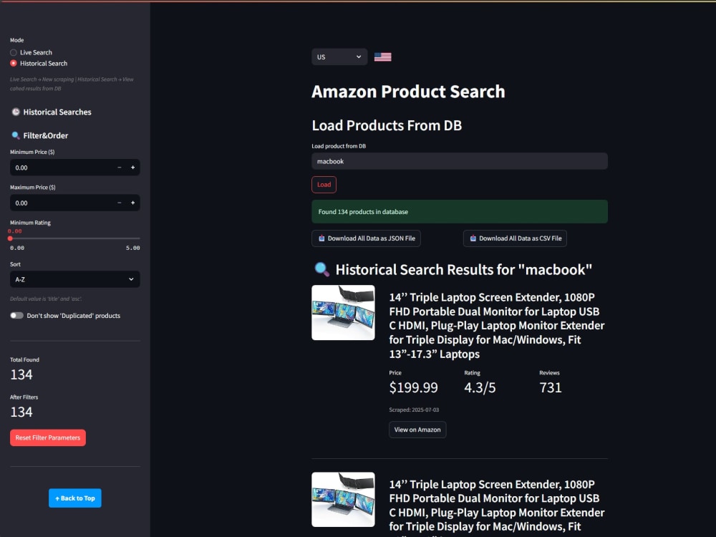
Task: Increase Minimum Price with the plus icon
Action: pyautogui.click(x=133, y=168)
